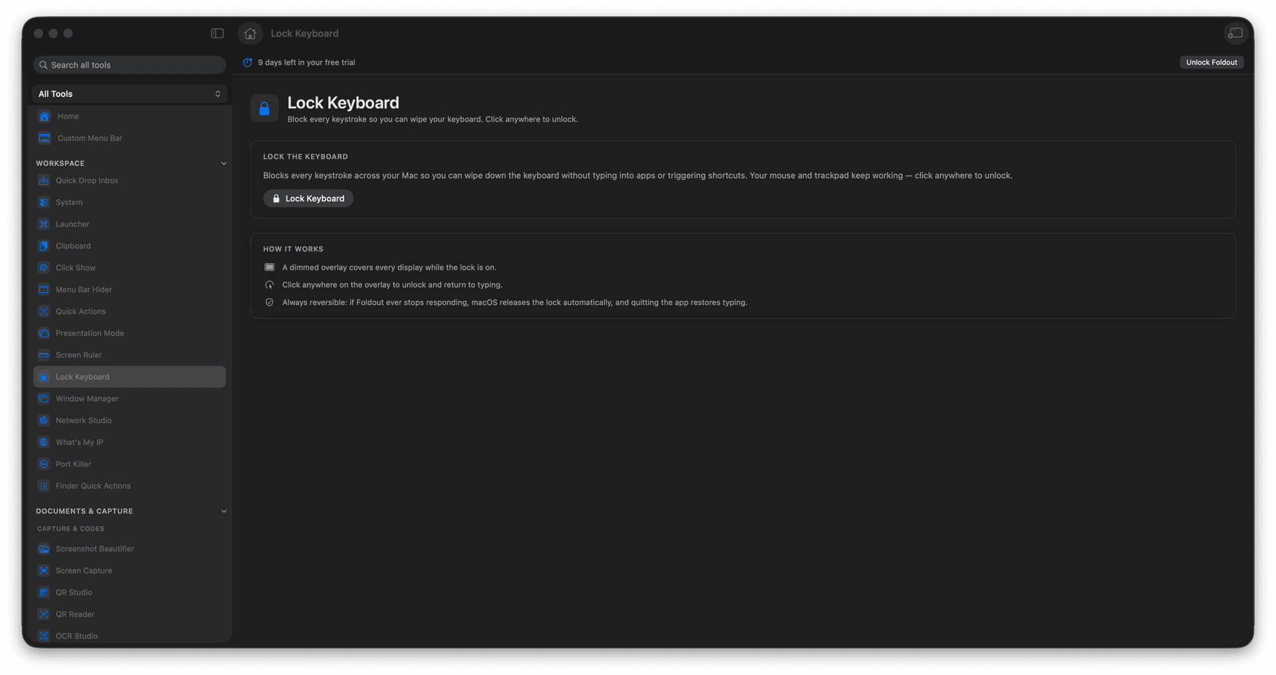Click the home icon in the title bar
The height and width of the screenshot is (675, 1276).
(x=250, y=33)
